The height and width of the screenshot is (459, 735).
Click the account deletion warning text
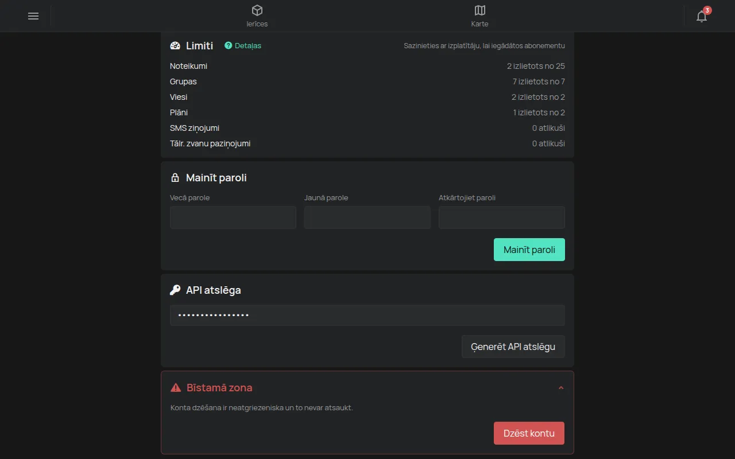tap(262, 408)
